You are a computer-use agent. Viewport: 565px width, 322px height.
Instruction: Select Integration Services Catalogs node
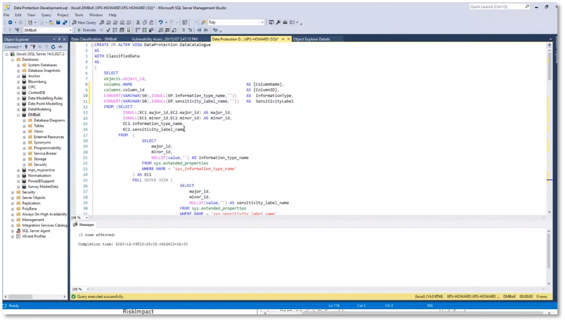pos(45,225)
